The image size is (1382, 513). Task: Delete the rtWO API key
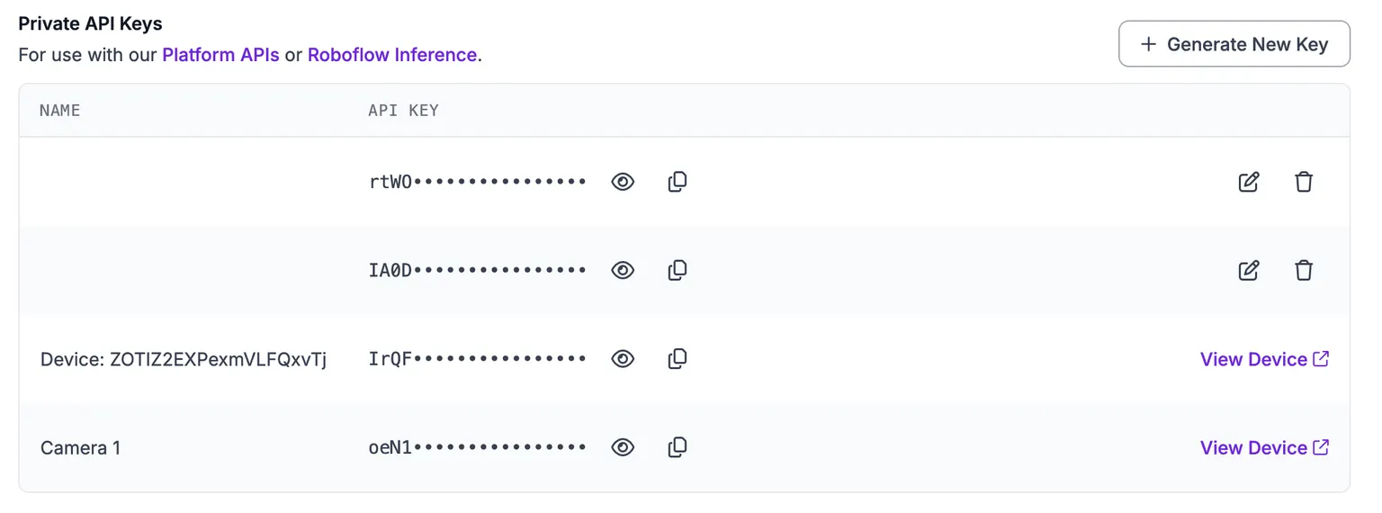coord(1304,182)
